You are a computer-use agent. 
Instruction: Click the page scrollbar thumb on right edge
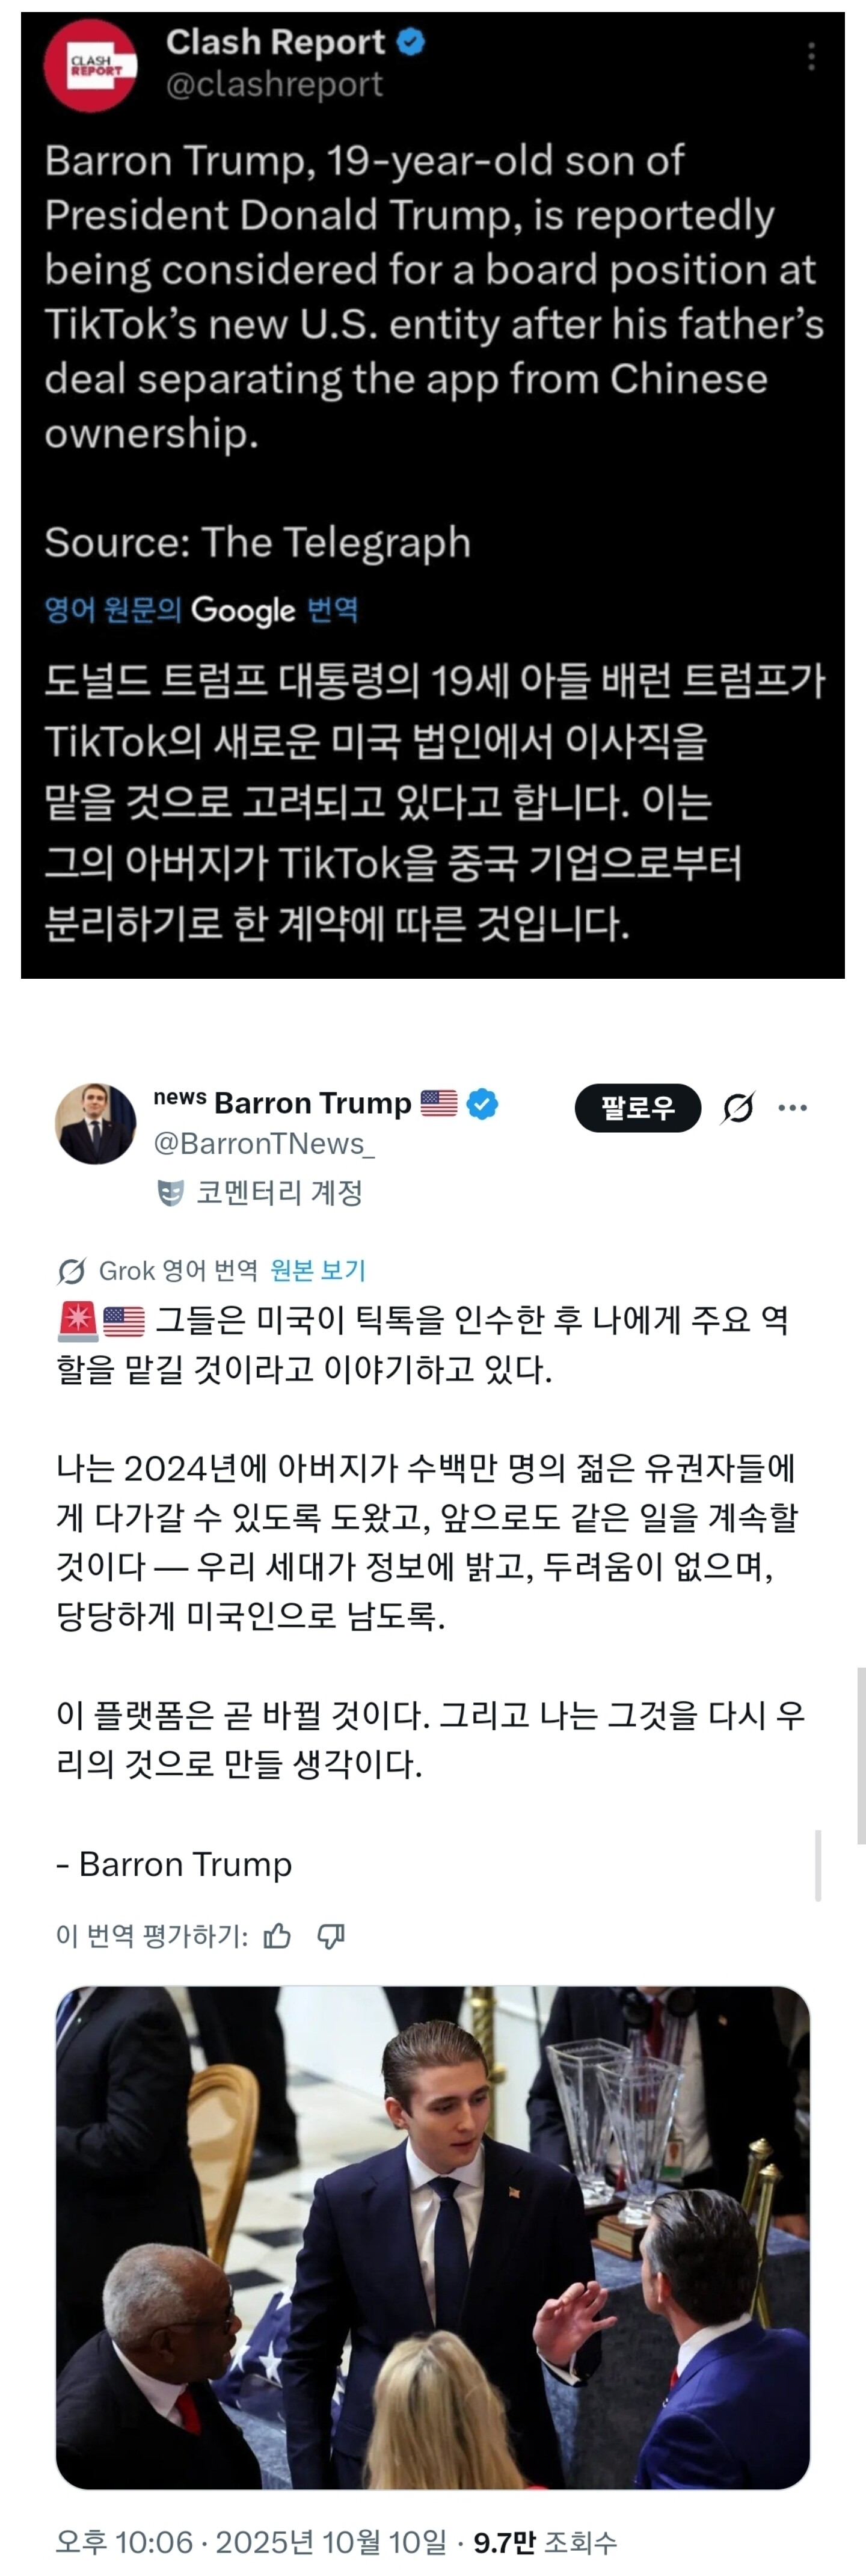pos(861,1755)
